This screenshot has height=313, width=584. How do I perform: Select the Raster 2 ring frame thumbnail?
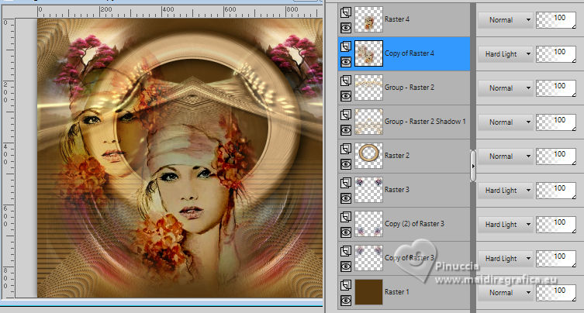tap(368, 156)
